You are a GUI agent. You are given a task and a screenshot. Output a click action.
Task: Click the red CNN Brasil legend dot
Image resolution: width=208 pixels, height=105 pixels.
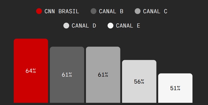(x=39, y=11)
